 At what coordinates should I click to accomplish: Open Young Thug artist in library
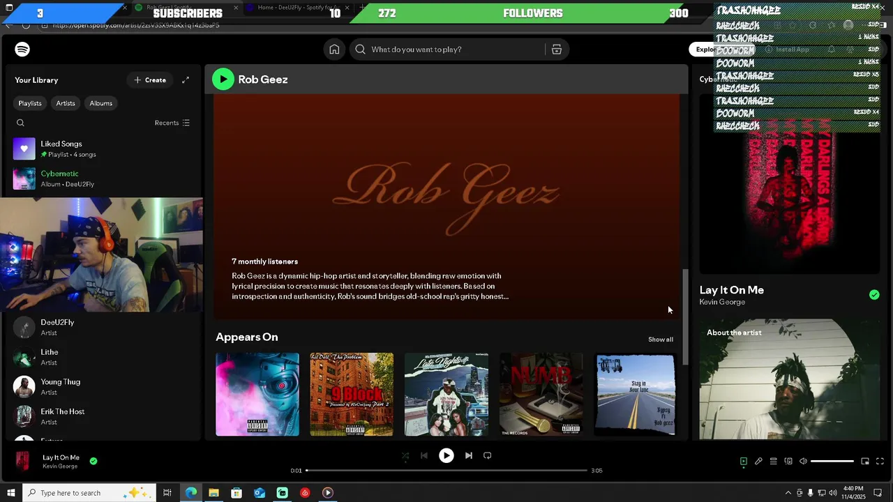[x=103, y=387]
